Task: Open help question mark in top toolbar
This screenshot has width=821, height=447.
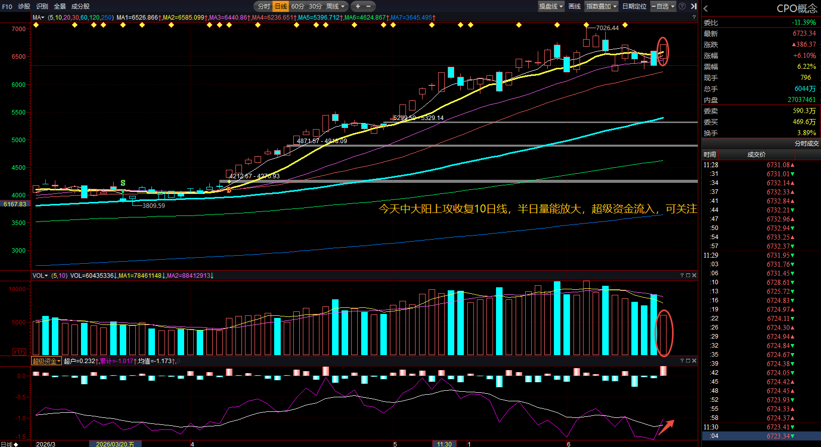Action: tap(682, 7)
